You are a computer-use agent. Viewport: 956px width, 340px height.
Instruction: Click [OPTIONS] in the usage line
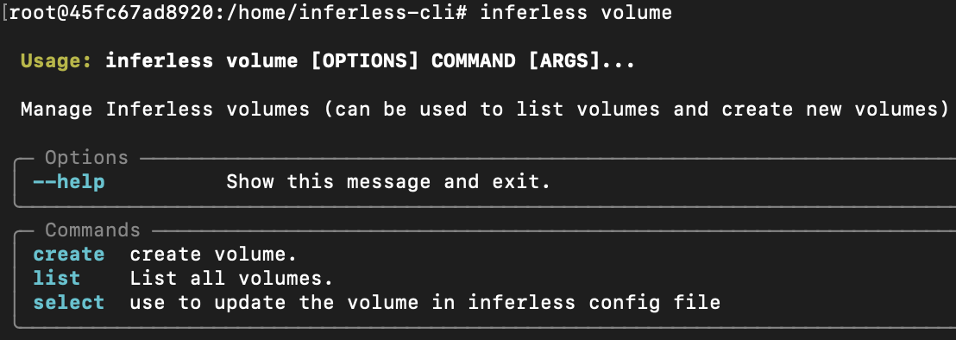point(365,61)
